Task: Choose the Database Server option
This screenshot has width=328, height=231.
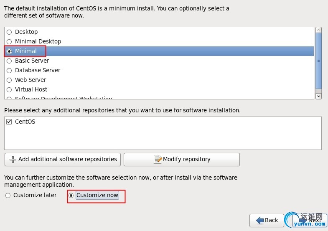Action: [9, 71]
